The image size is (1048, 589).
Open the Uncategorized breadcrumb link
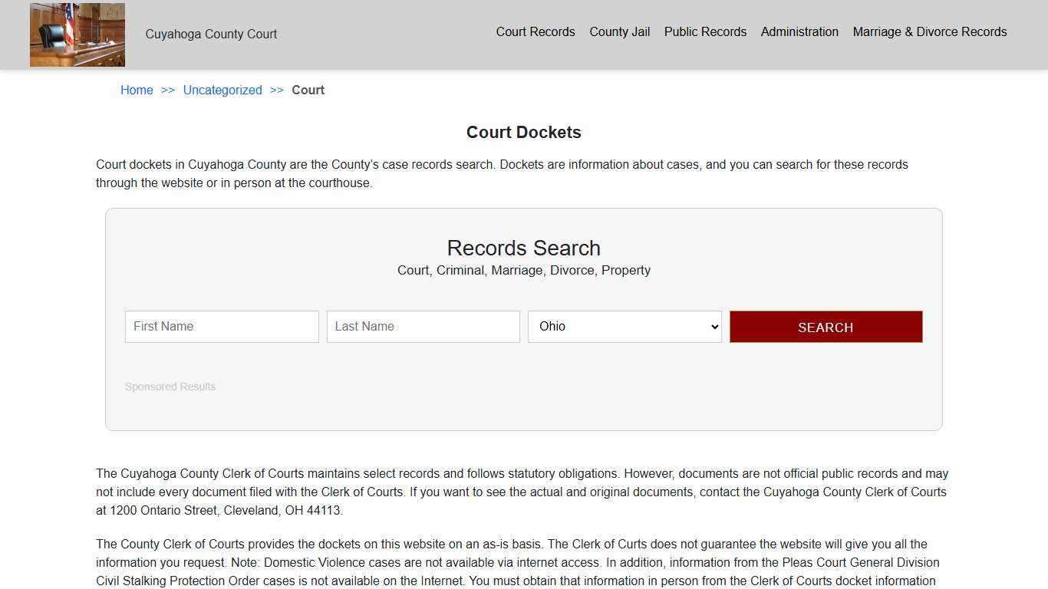[x=222, y=90]
